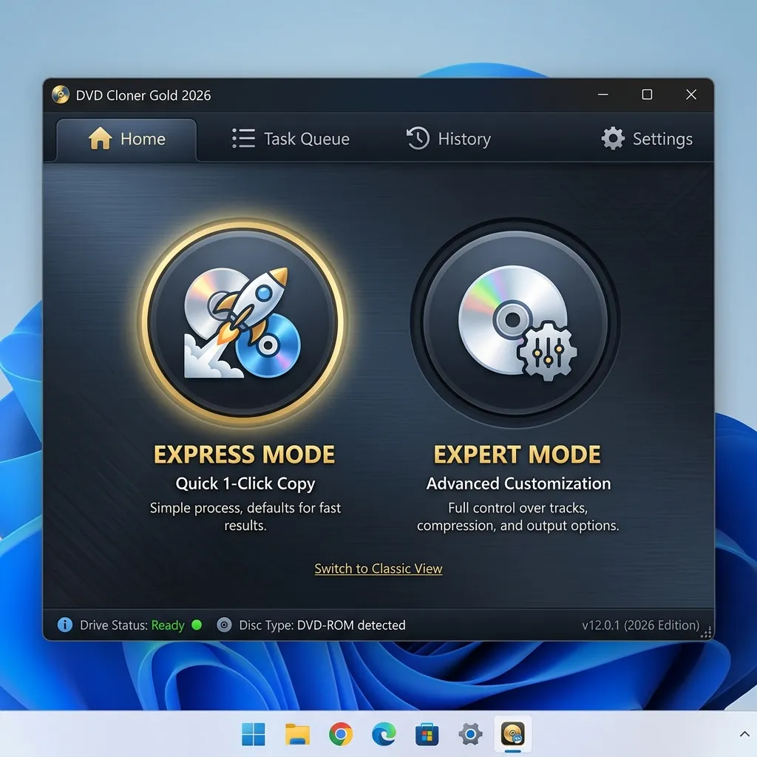Close the DVD Cloner Gold window

(x=691, y=95)
